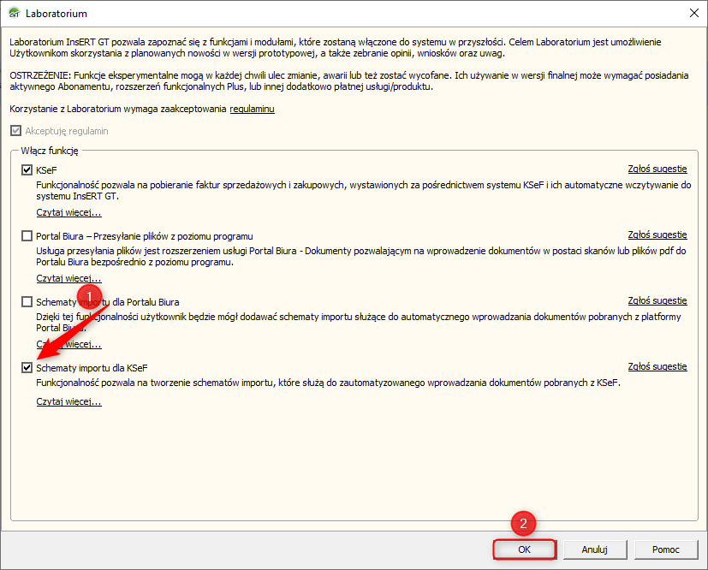This screenshot has height=570, width=708.
Task: Open Czytaj więcej under Portal Biura – Przesyłanie plików
Action: click(68, 278)
